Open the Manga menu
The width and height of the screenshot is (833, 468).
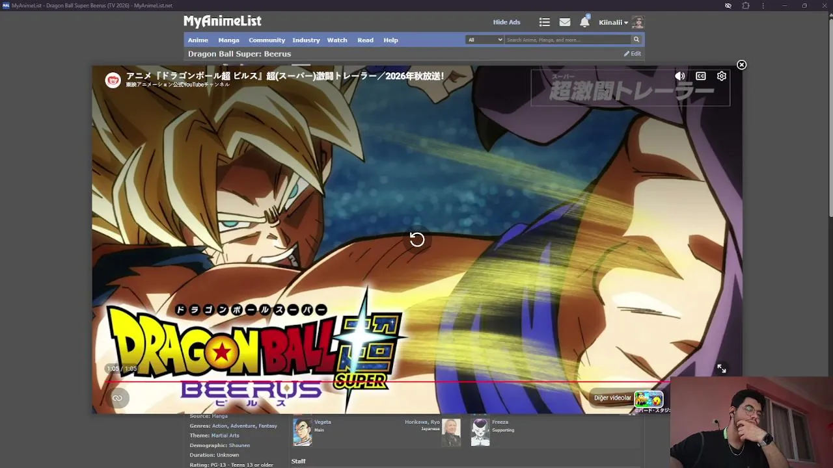point(228,40)
